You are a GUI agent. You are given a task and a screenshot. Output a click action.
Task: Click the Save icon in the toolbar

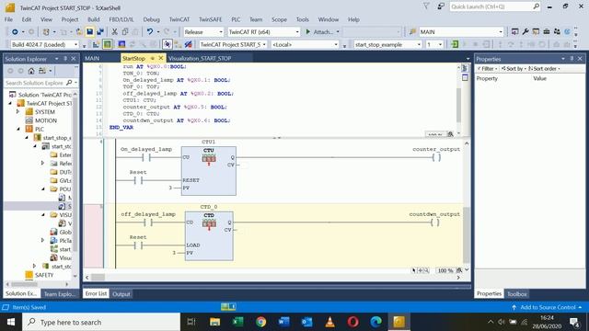(x=90, y=32)
